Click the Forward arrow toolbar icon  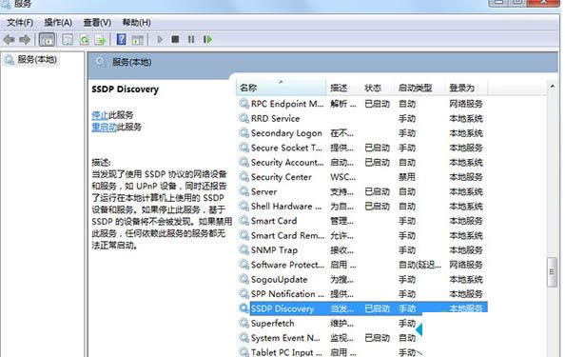pos(25,40)
